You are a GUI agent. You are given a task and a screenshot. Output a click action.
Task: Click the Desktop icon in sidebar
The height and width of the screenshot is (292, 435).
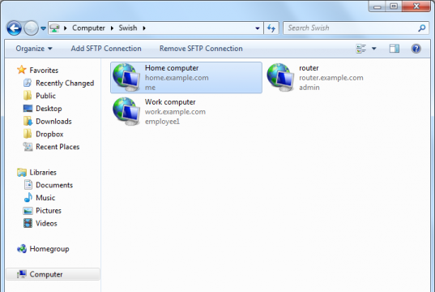[28, 109]
